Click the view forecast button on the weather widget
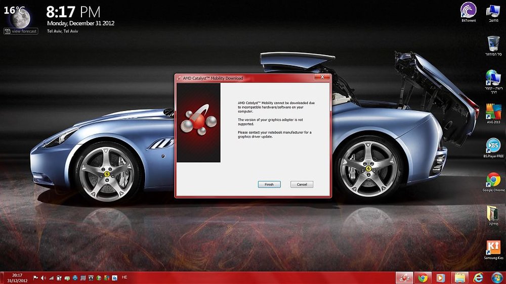 (21, 31)
